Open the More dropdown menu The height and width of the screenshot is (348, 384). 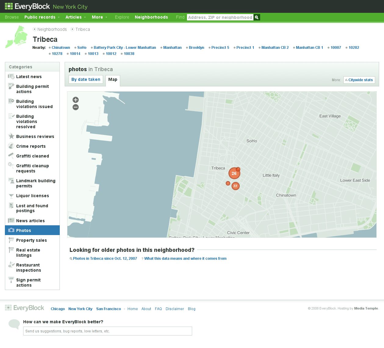[x=99, y=17]
